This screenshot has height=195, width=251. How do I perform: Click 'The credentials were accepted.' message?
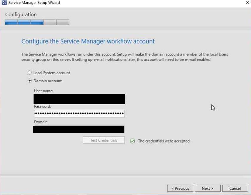164,141
